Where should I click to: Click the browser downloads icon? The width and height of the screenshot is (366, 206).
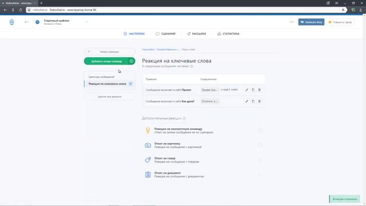(x=361, y=10)
